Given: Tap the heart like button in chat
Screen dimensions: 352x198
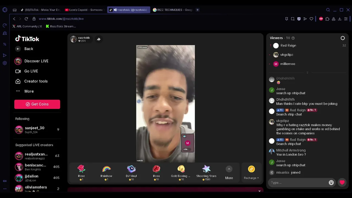Looking at the screenshot, I should 342,183.
